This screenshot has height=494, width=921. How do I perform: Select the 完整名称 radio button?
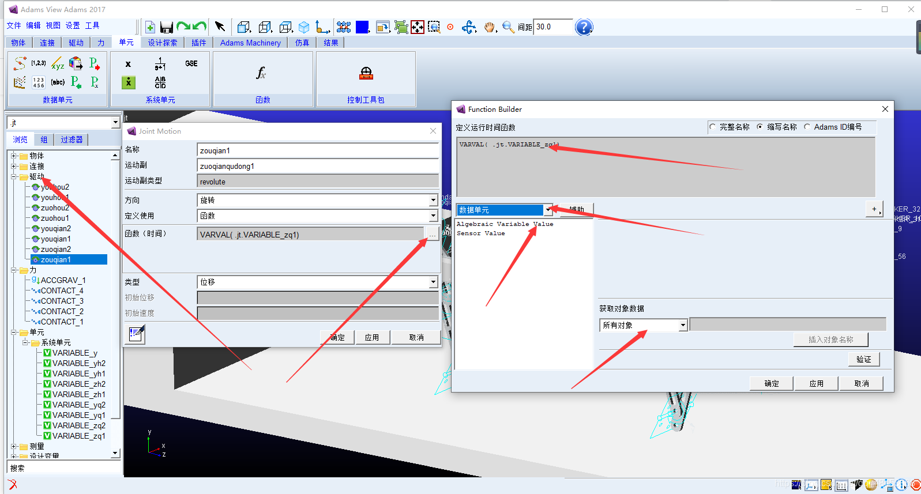point(713,127)
